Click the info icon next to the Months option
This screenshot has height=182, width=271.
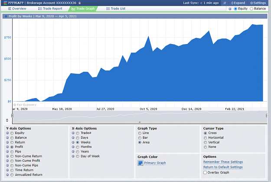click(x=73, y=147)
